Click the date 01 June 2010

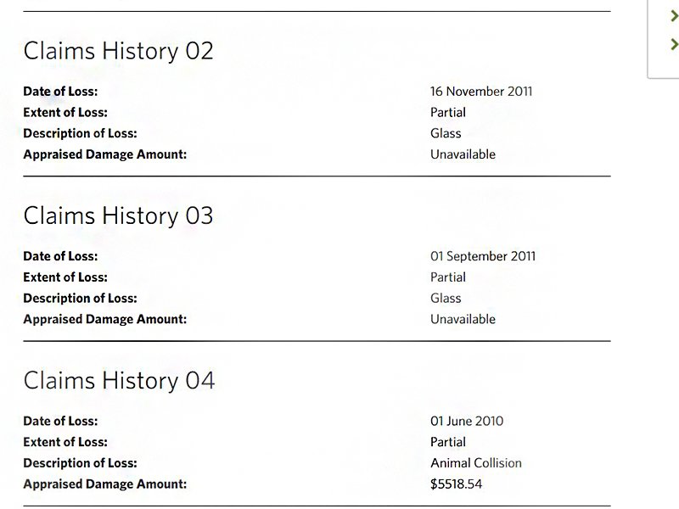[467, 421]
